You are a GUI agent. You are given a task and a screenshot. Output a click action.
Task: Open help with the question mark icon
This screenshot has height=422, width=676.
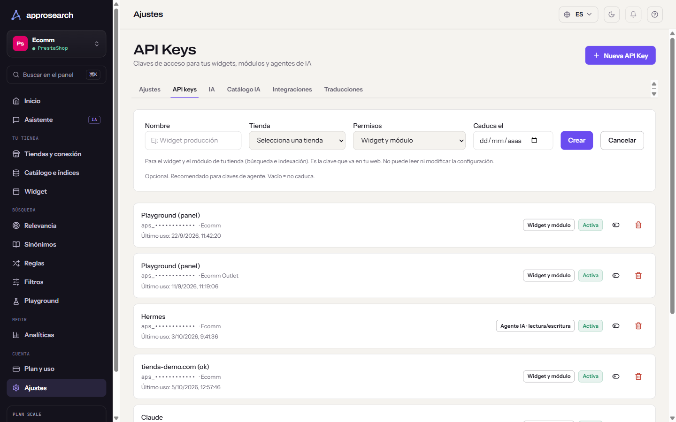[x=655, y=15]
